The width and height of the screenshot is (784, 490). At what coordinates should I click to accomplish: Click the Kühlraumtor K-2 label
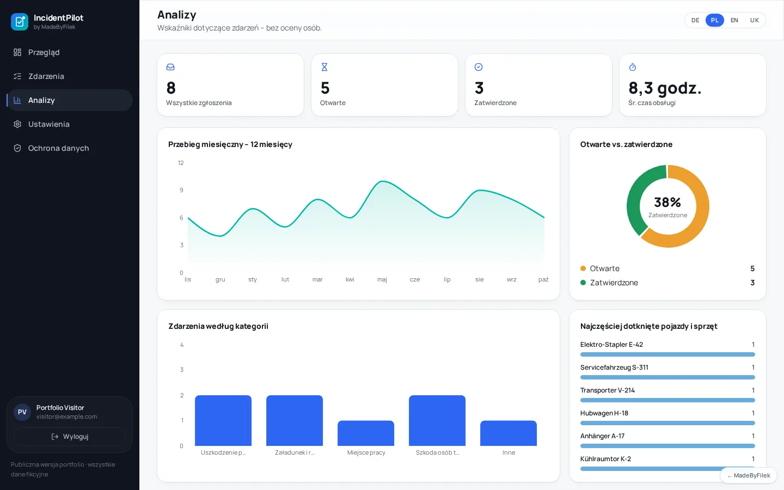pos(605,459)
